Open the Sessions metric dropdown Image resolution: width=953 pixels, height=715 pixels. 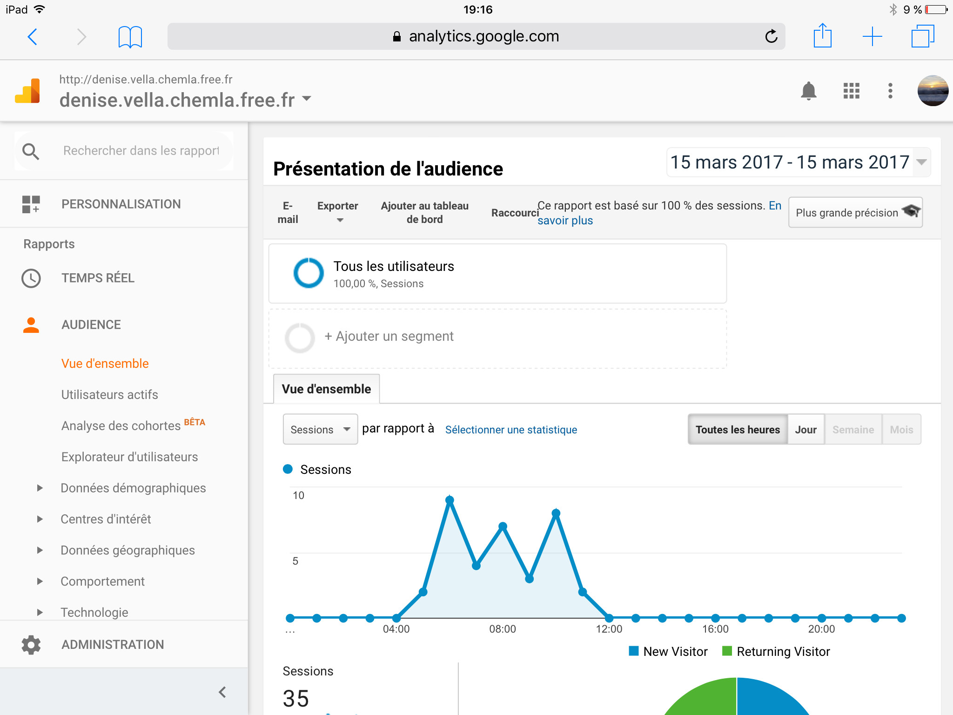pos(320,430)
